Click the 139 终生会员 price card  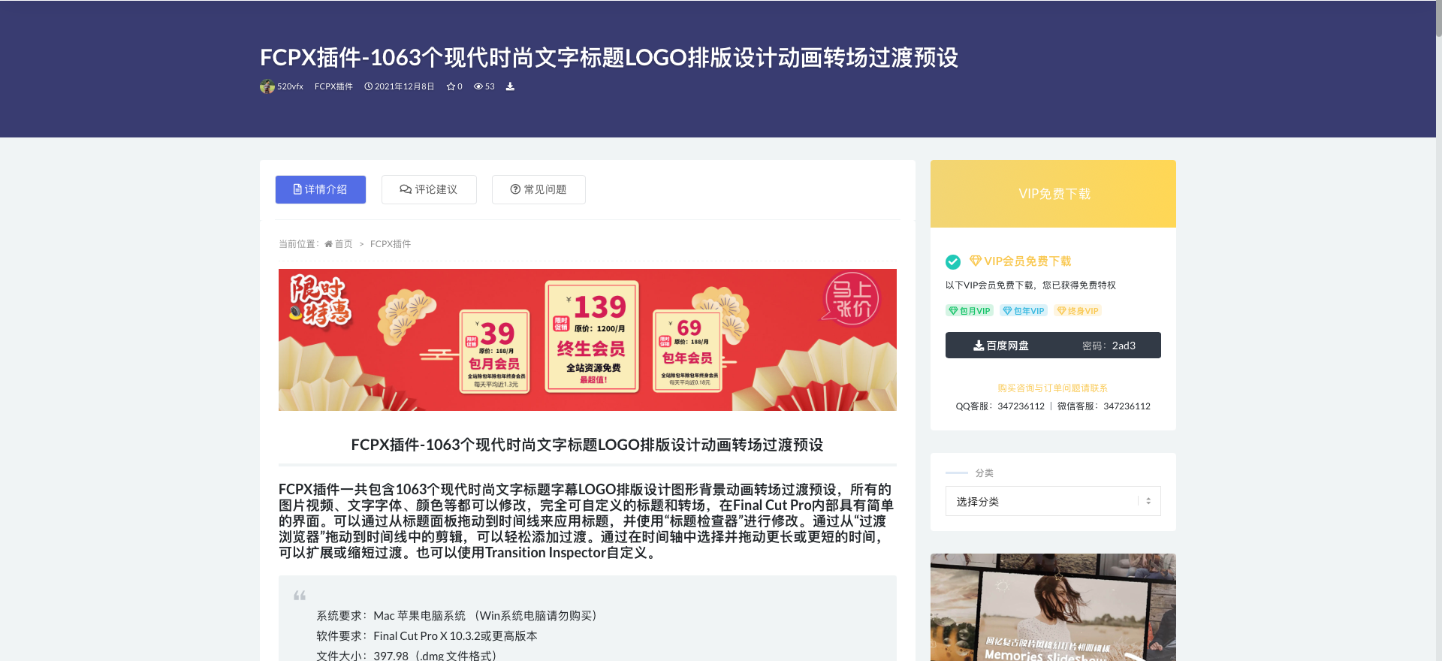pos(592,337)
